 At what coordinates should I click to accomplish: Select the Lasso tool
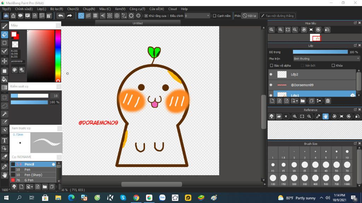coord(4,106)
